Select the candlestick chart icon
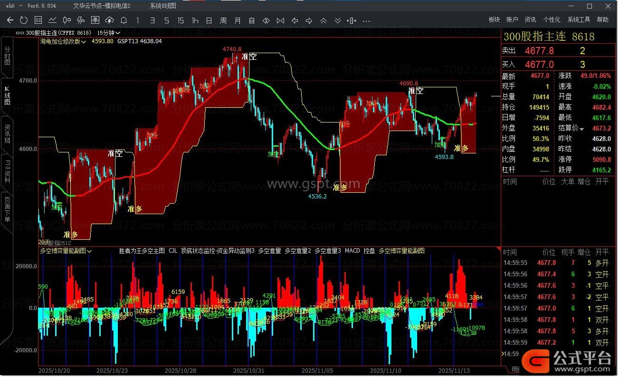Screen dimensions: 619x377 [67, 20]
